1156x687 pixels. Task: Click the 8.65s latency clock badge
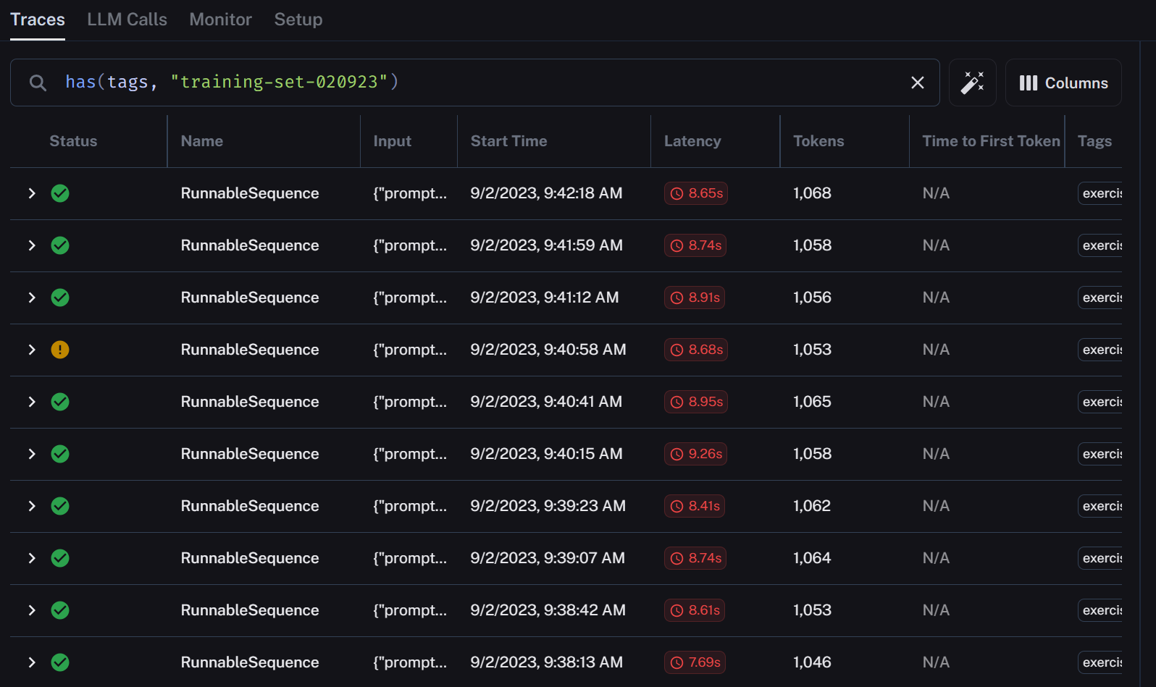click(695, 193)
